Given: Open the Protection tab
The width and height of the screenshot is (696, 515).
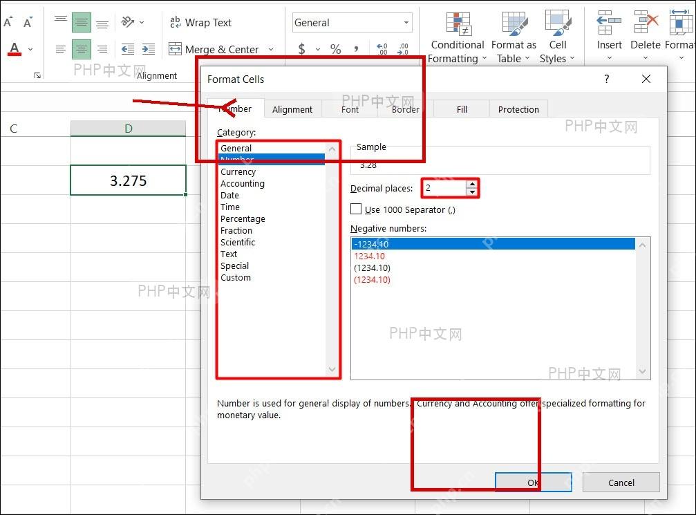Looking at the screenshot, I should pos(518,109).
